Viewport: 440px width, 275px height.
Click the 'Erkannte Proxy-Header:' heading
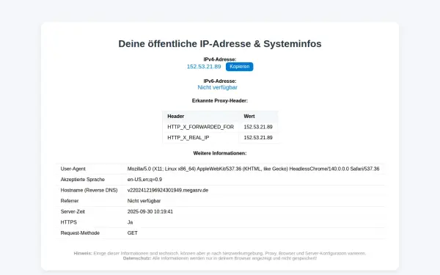click(x=220, y=100)
